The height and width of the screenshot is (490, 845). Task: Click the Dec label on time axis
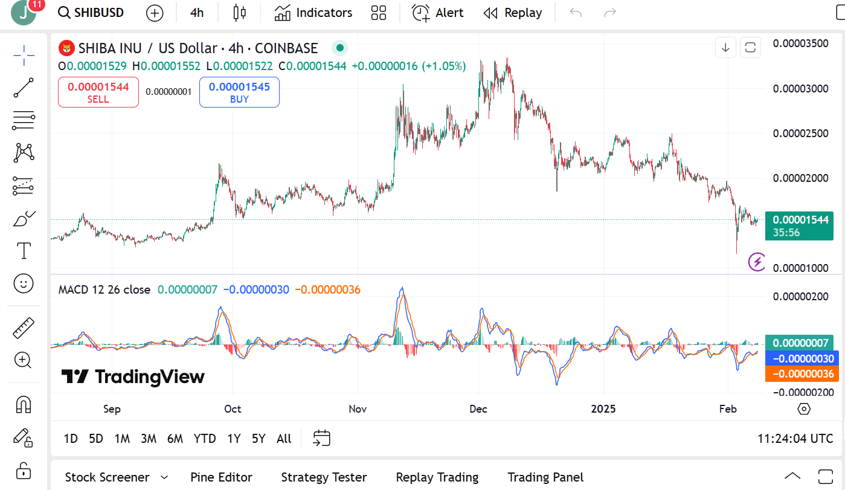pos(478,409)
